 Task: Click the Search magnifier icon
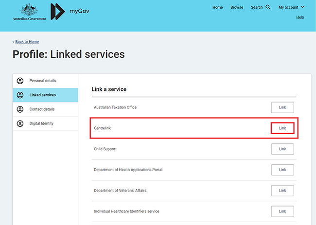click(268, 7)
